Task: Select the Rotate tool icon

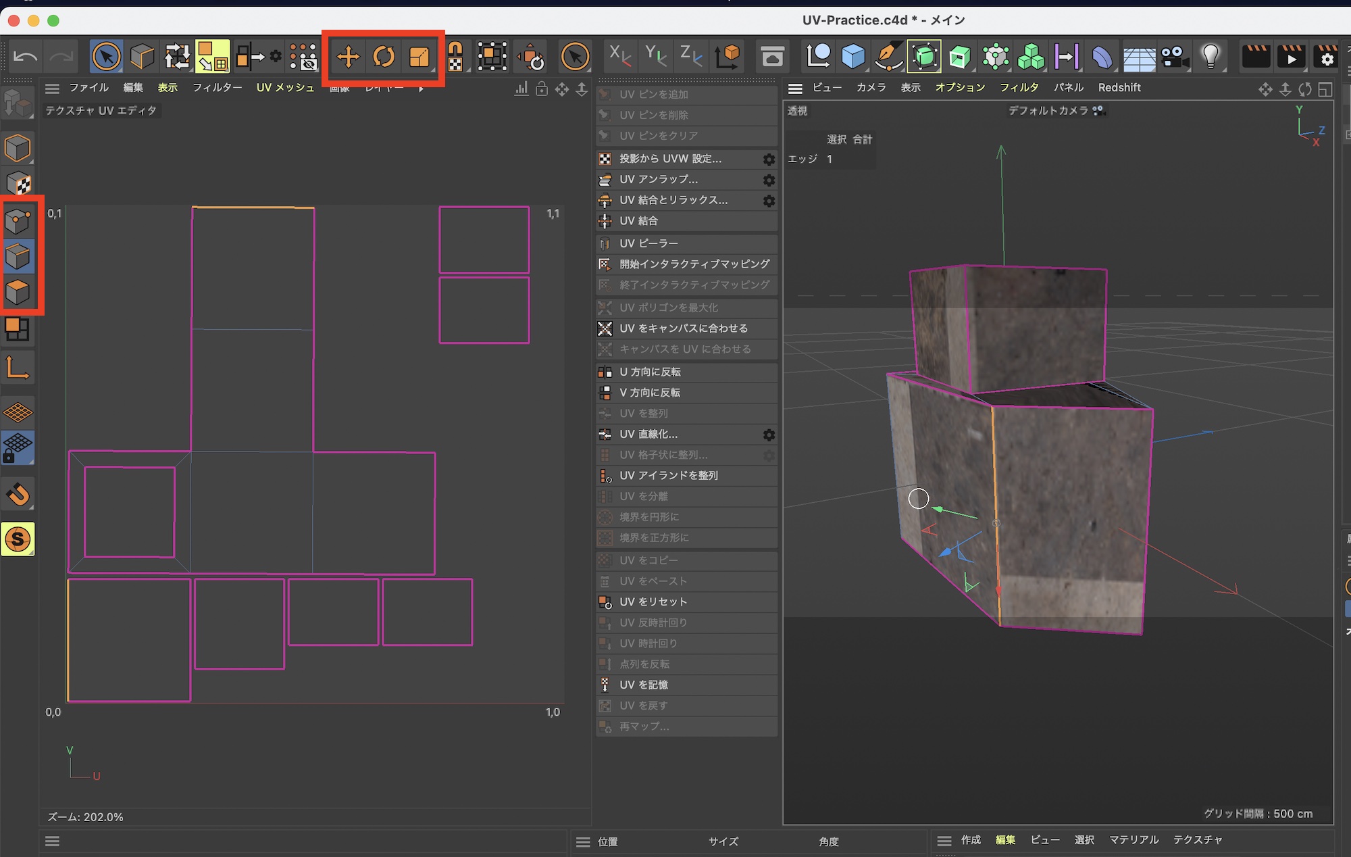Action: pyautogui.click(x=384, y=57)
